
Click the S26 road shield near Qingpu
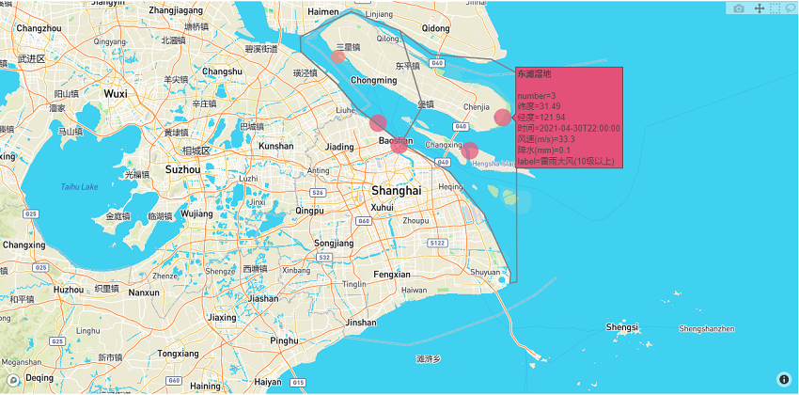(319, 193)
